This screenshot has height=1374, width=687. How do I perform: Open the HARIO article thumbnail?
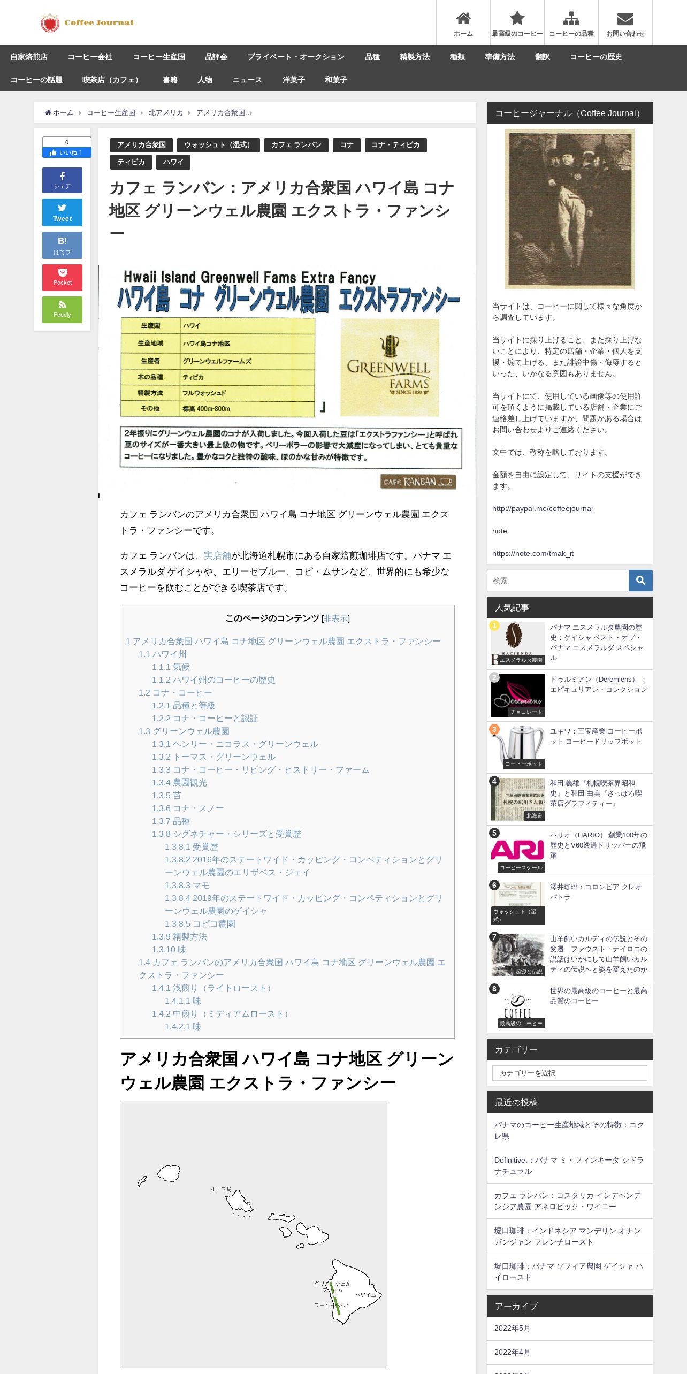tap(518, 851)
